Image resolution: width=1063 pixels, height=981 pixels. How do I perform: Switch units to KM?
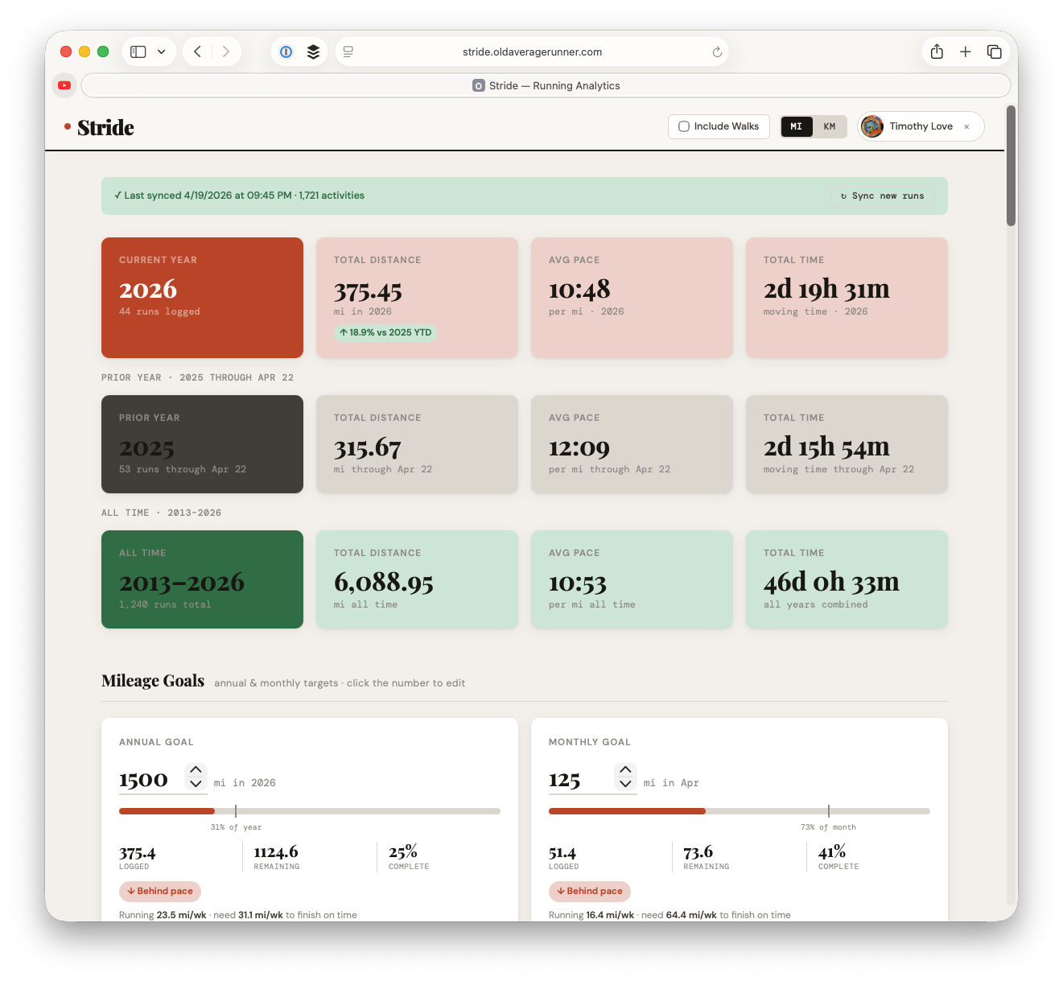[x=830, y=126]
